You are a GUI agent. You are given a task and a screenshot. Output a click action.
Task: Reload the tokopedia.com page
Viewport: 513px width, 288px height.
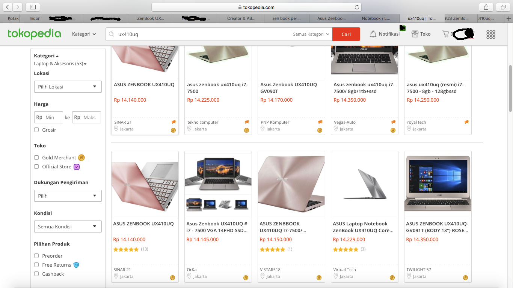tap(357, 7)
